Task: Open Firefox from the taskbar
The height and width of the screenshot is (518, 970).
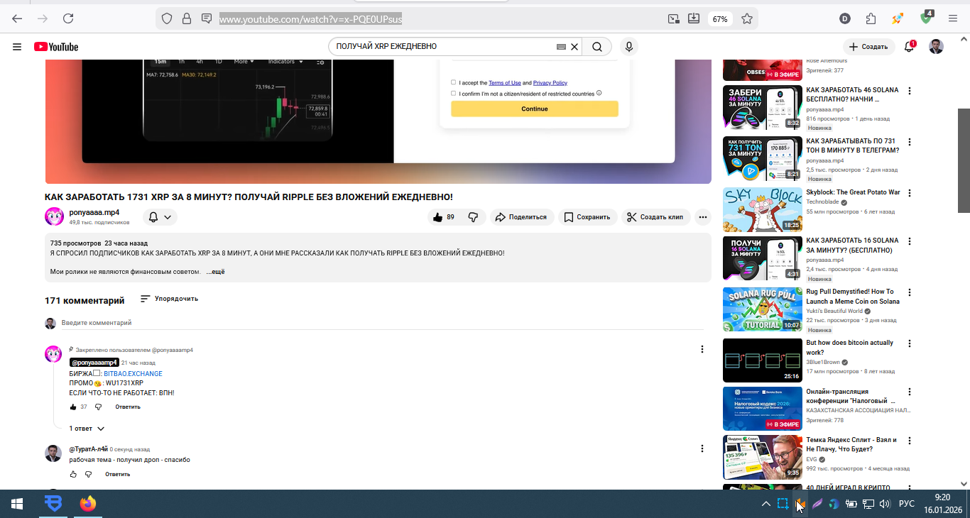Action: pos(88,504)
